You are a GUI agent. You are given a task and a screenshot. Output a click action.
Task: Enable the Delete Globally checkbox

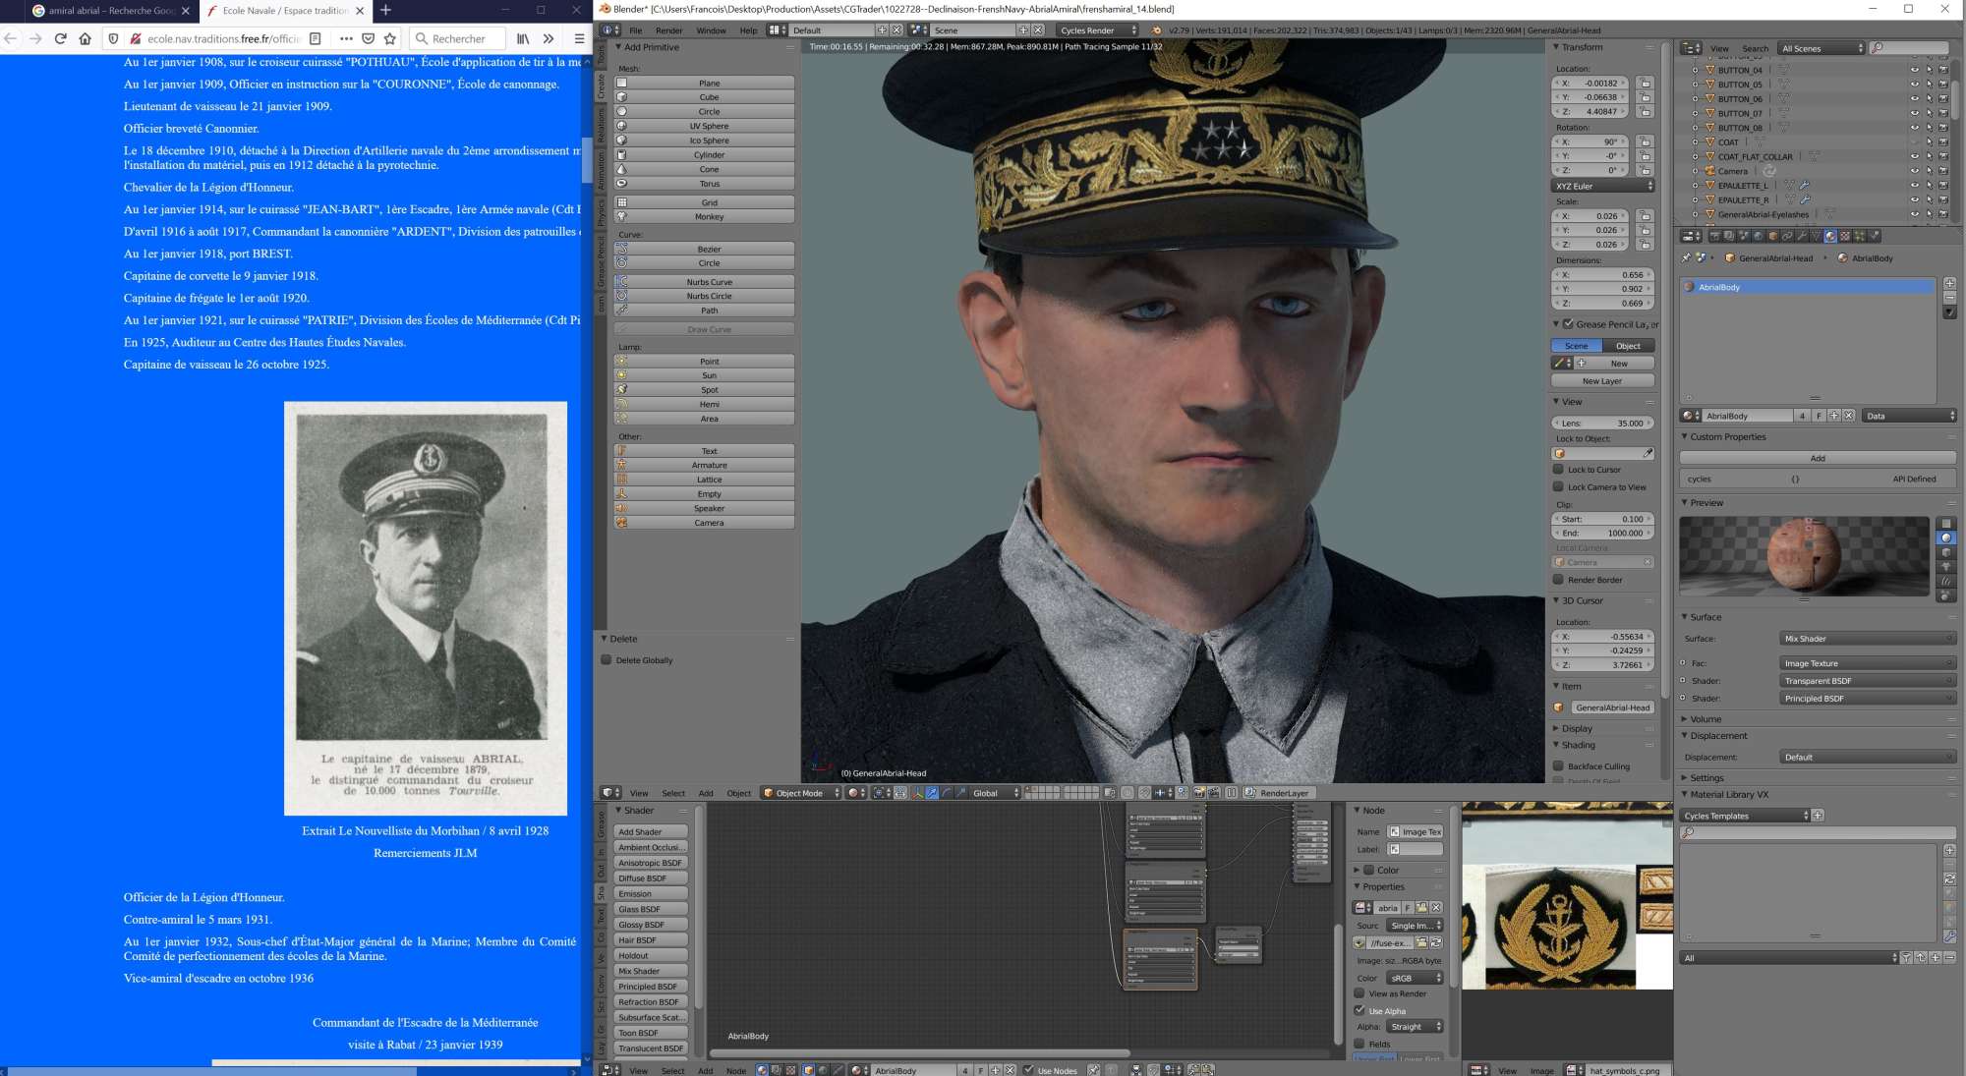coord(607,660)
